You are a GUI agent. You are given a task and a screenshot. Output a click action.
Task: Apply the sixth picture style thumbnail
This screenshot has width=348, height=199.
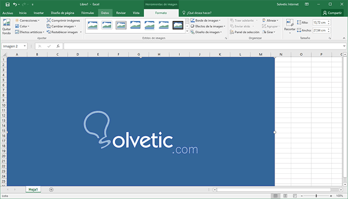[x=164, y=25]
